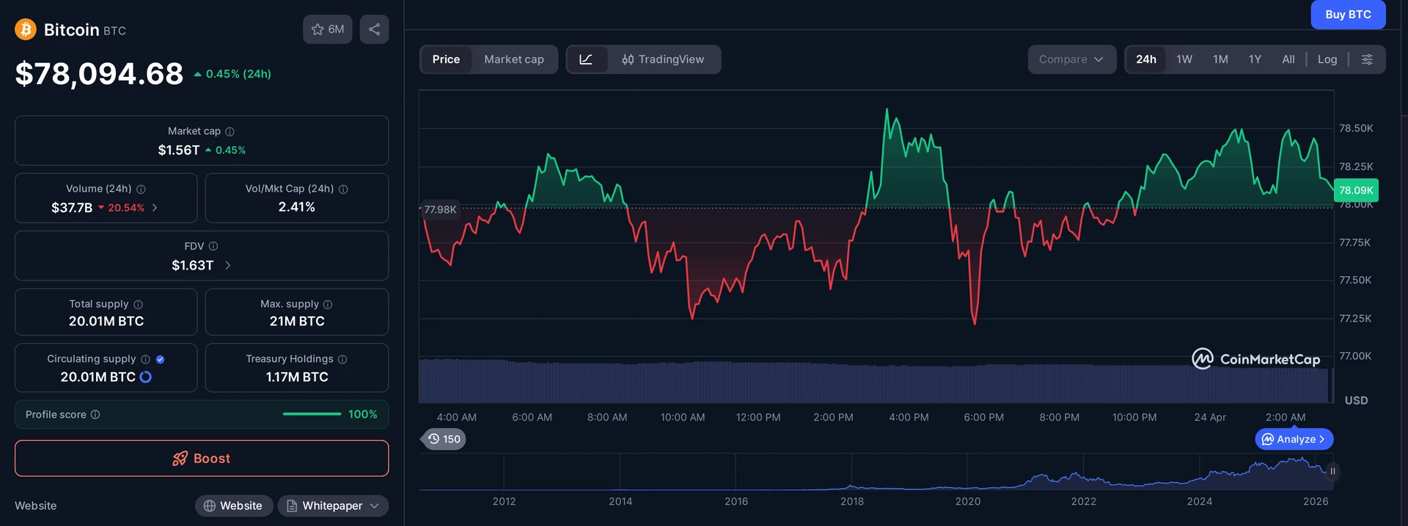
Task: Click the $1.56T market cap value
Action: click(179, 150)
